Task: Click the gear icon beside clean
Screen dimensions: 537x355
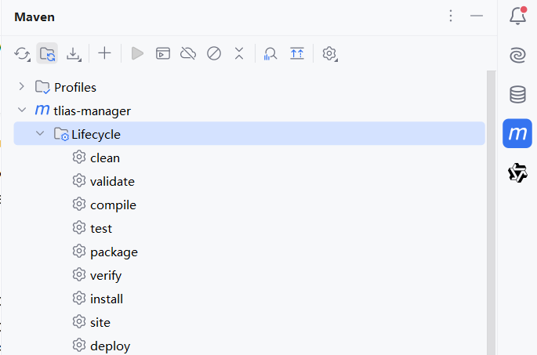Action: (79, 158)
